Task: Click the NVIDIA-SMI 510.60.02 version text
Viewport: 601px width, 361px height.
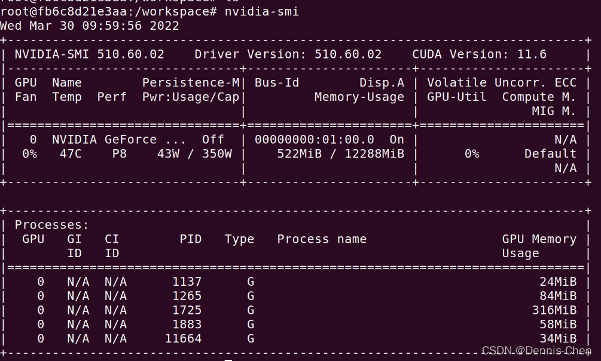Action: 89,54
